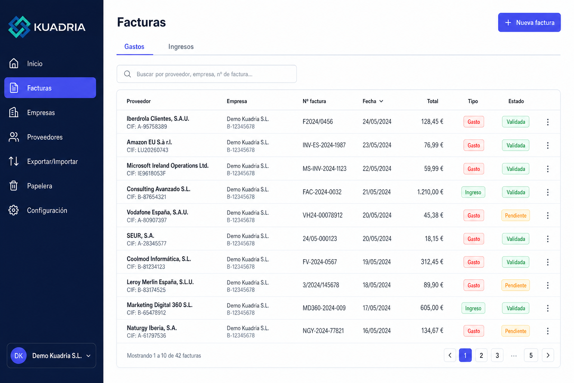The image size is (574, 383).
Task: Select the Gastos tab
Action: coord(135,47)
